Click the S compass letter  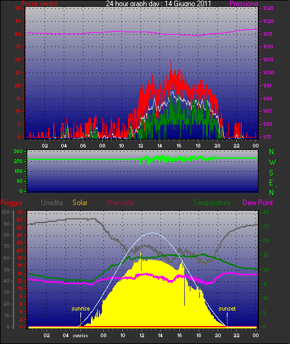[x=271, y=173]
